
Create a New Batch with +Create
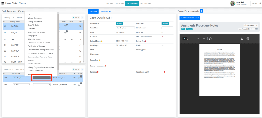tap(120, 23)
